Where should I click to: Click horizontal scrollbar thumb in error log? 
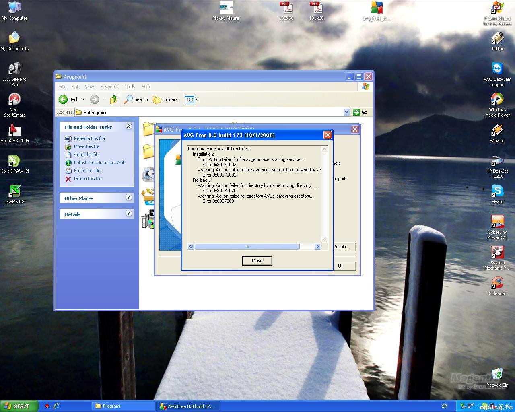pyautogui.click(x=247, y=247)
